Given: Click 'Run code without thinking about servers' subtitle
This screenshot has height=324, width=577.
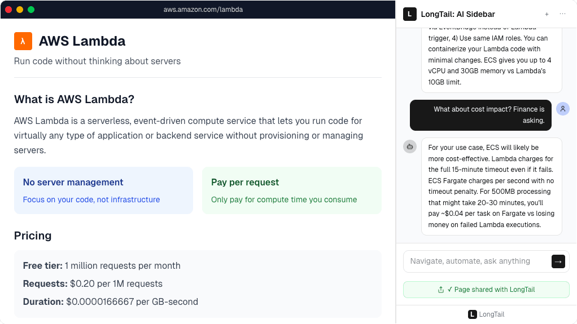Looking at the screenshot, I should pyautogui.click(x=97, y=61).
